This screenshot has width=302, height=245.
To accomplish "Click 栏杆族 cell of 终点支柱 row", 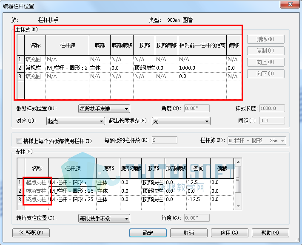I will point(72,200).
